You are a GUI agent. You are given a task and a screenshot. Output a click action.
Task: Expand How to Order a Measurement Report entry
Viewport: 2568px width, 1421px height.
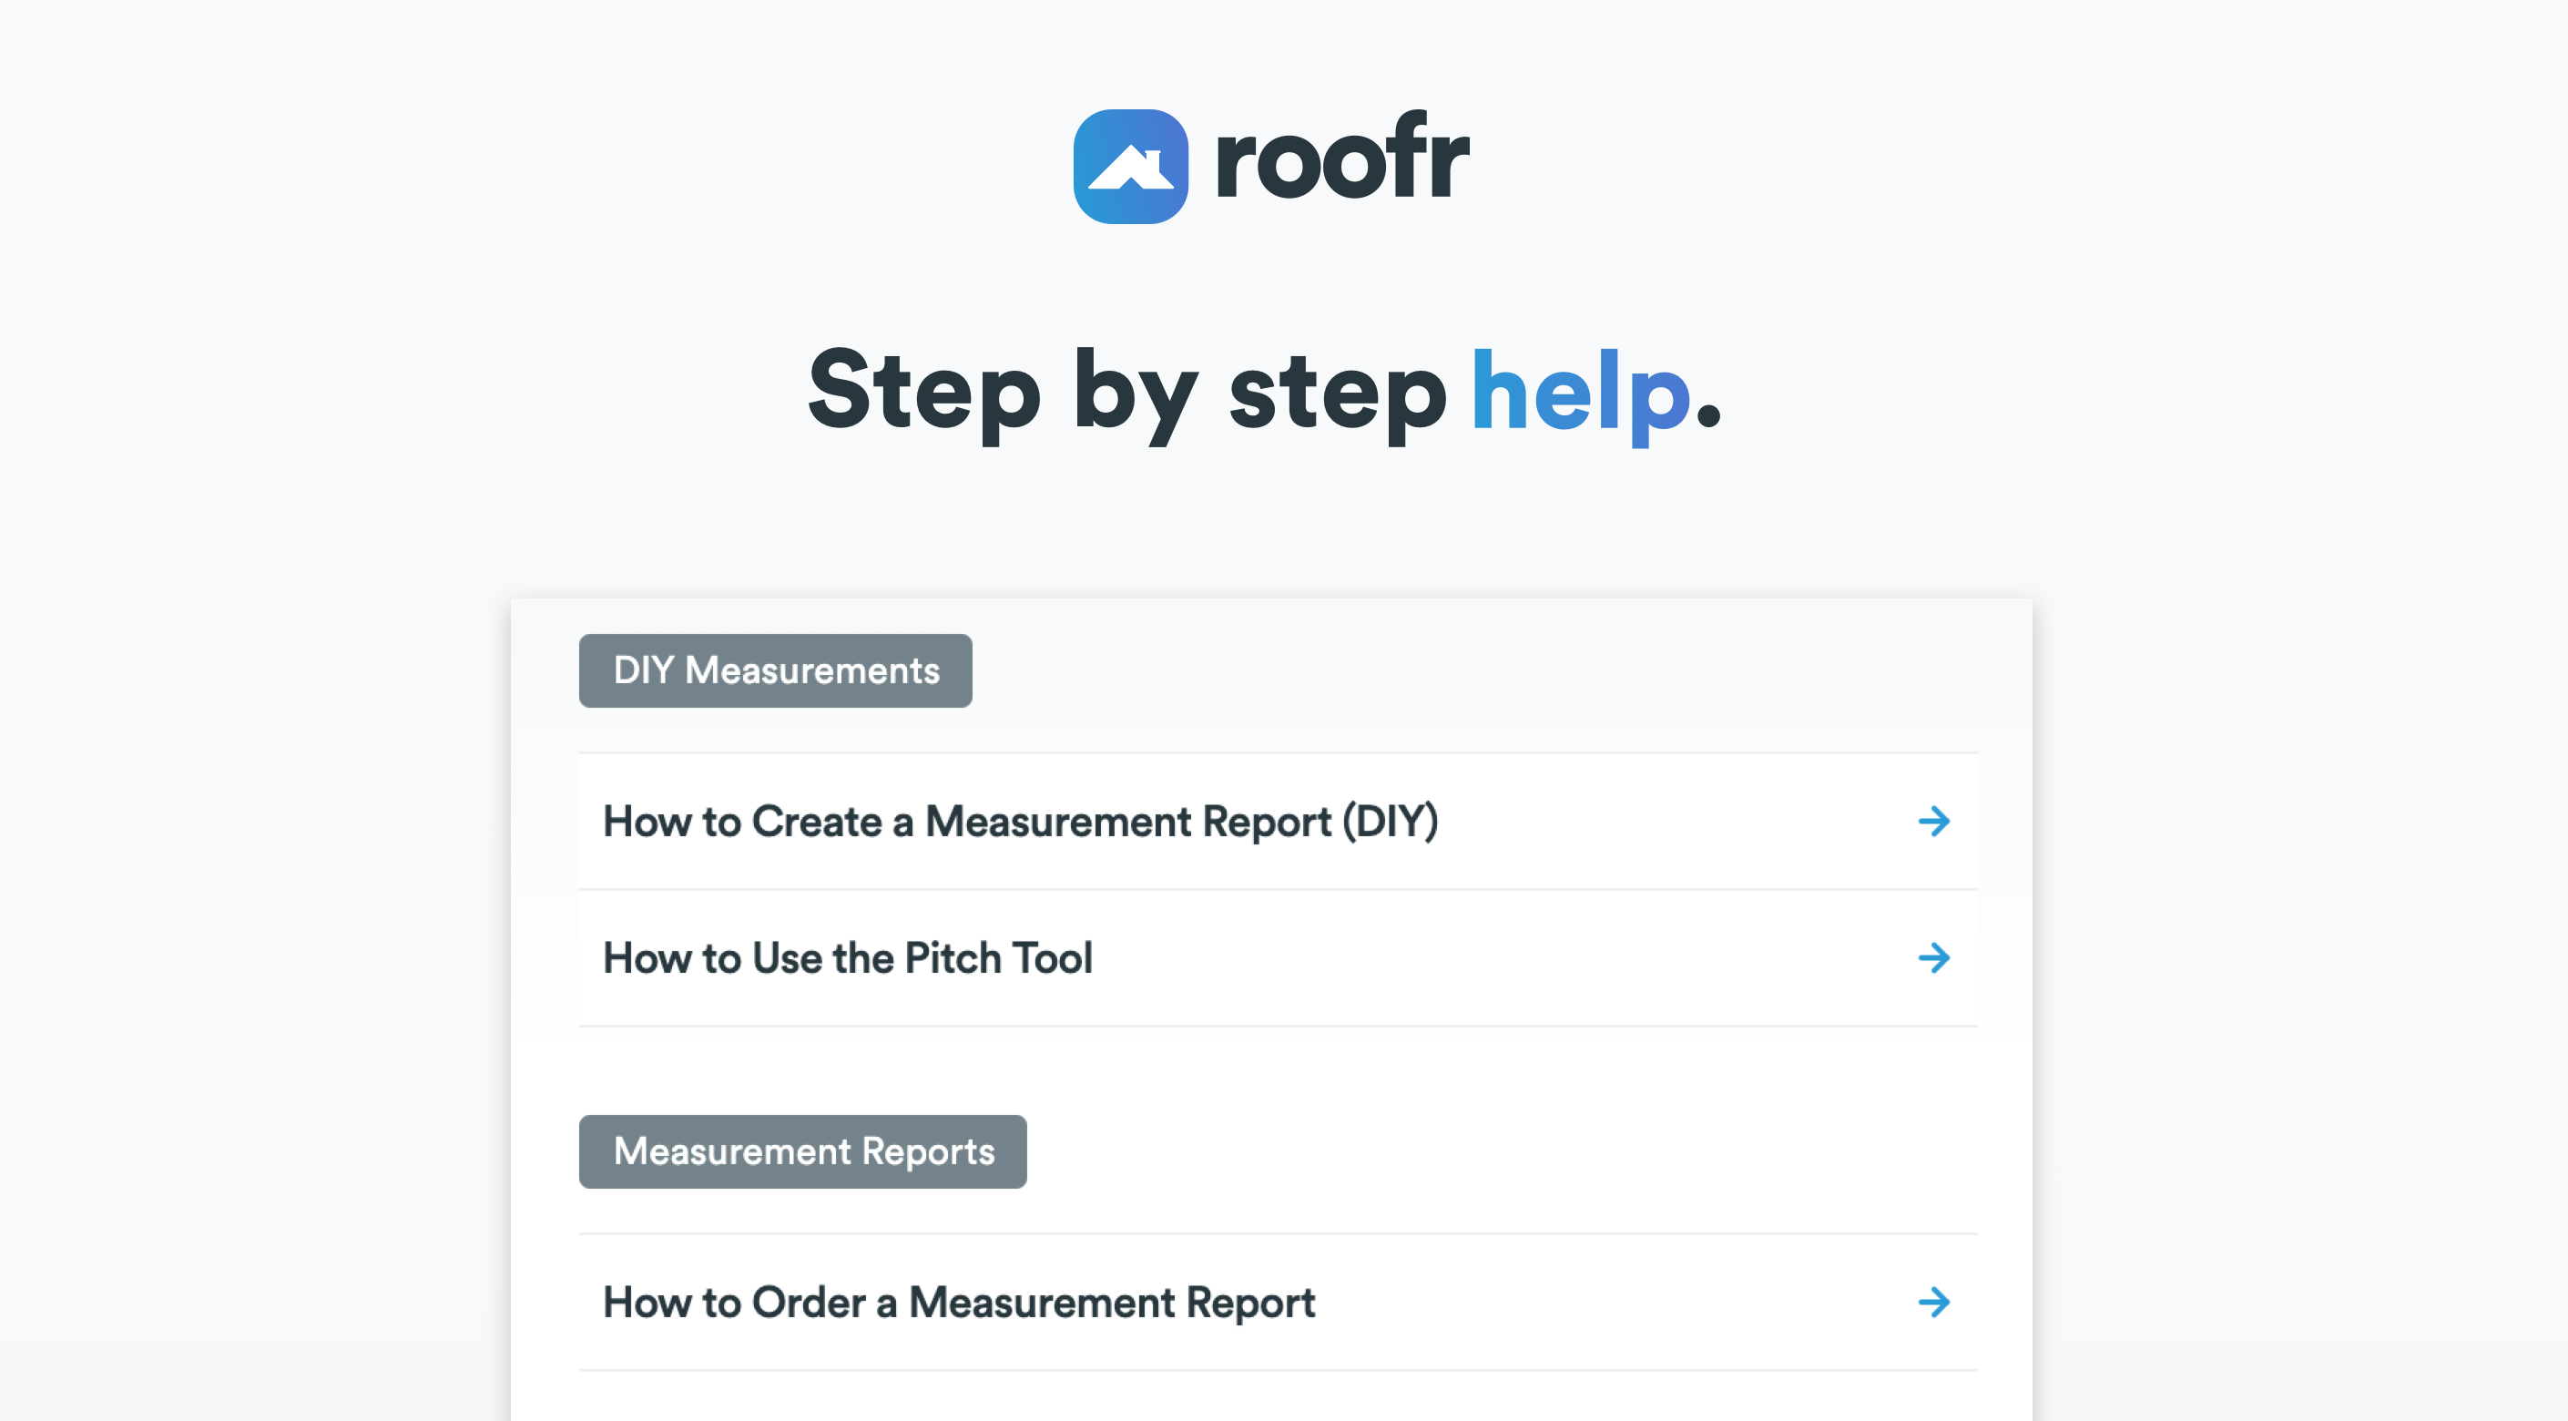coord(959,1303)
